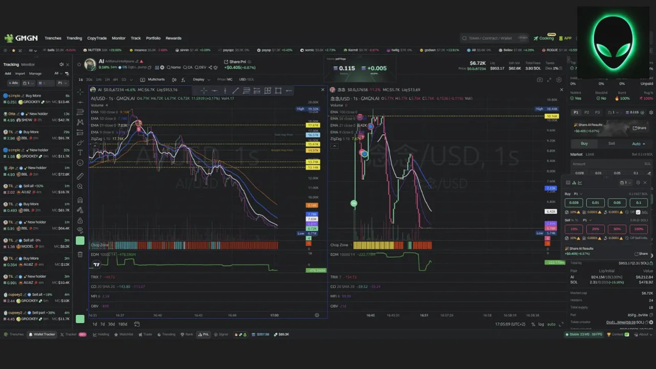Image resolution: width=656 pixels, height=369 pixels.
Task: Open the Trending page
Action: (x=74, y=38)
